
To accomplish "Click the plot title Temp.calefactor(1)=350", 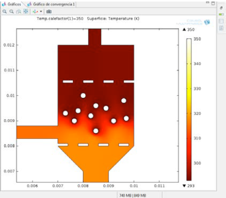I will pos(60,19).
